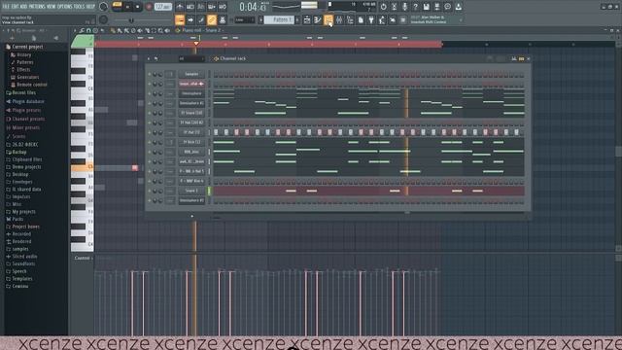Click the undo history power icon

[383, 7]
